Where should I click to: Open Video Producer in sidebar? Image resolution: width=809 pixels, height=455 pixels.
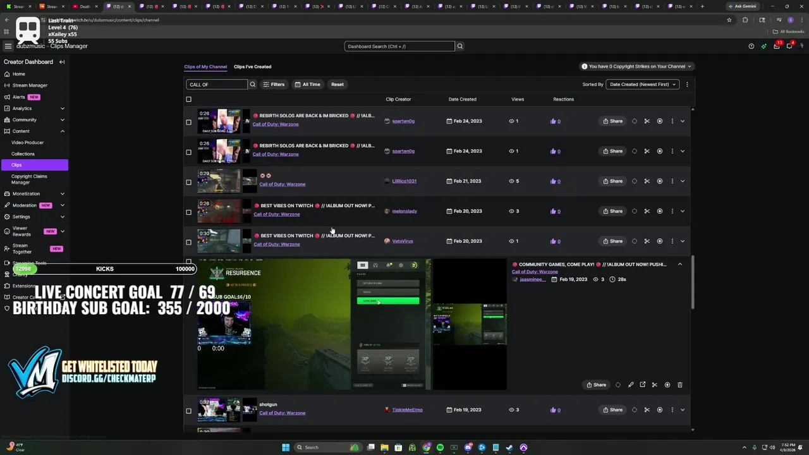coord(27,142)
